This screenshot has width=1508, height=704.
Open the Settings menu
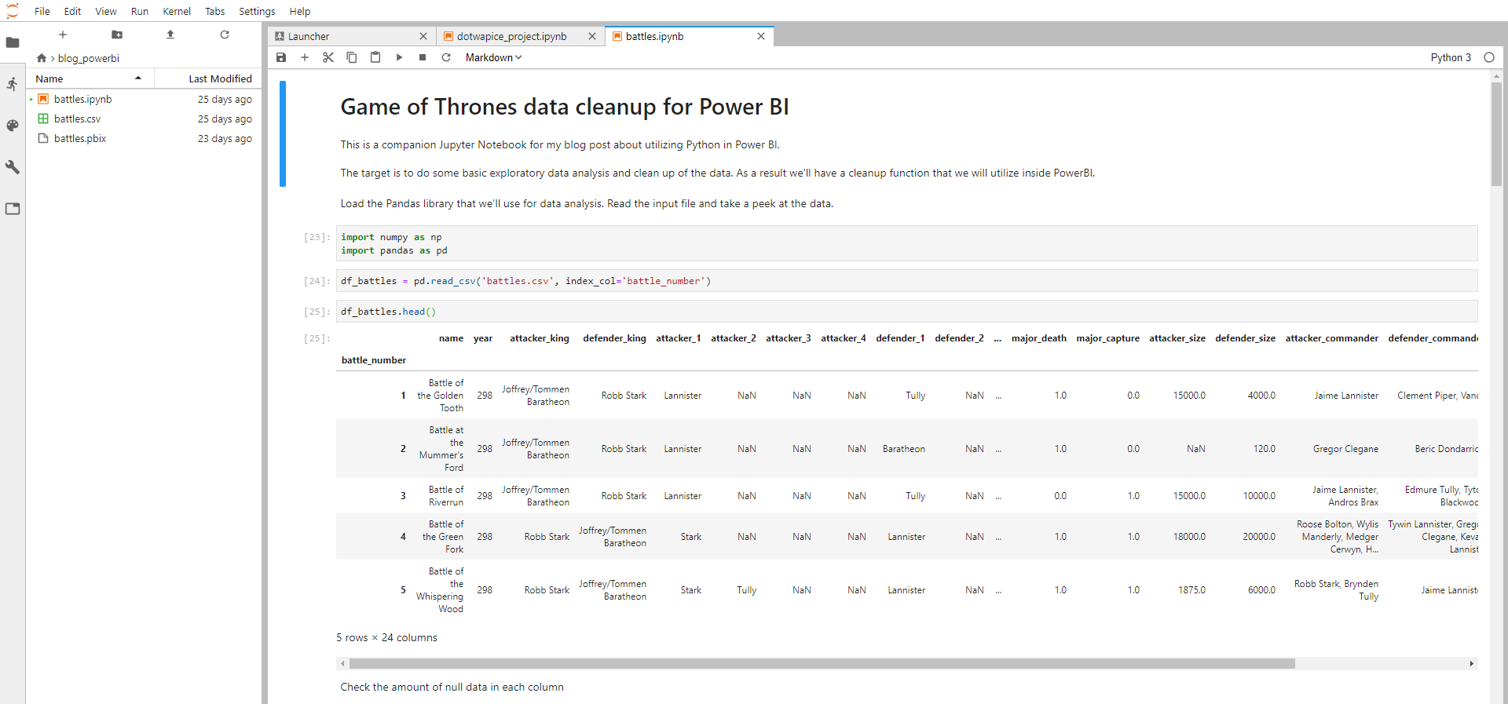tap(257, 11)
